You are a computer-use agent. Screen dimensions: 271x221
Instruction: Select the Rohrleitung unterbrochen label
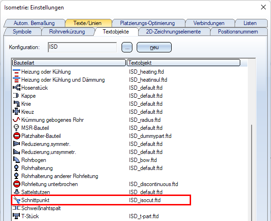click(50, 184)
